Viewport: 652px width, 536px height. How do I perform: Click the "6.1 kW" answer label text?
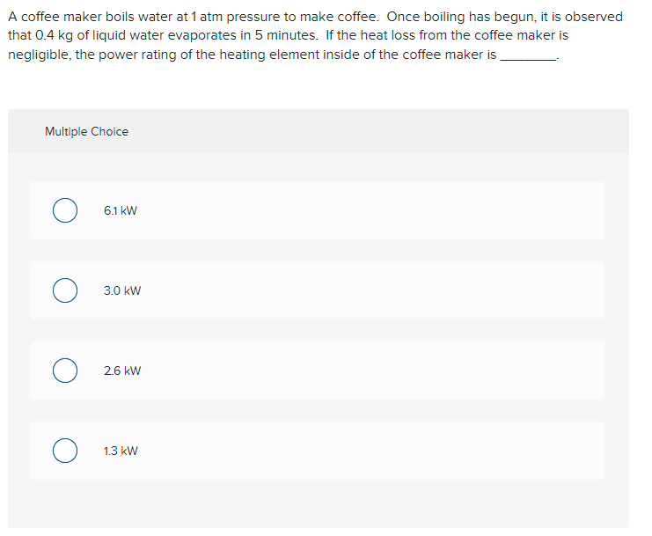click(x=121, y=211)
